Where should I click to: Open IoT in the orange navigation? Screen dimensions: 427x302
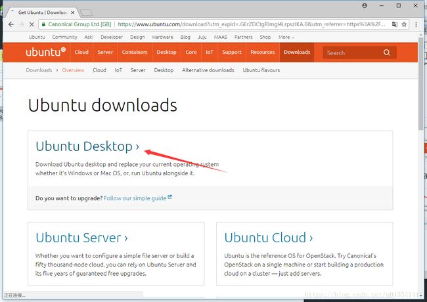pos(209,53)
